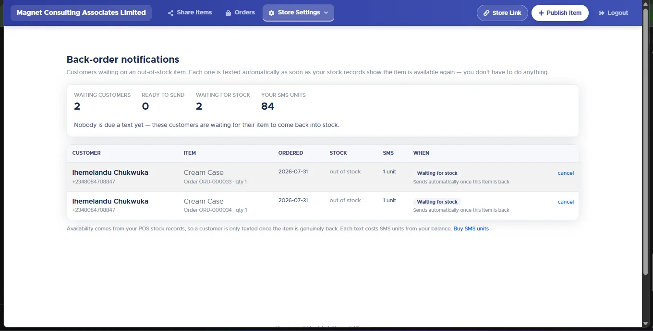Click the WAITING FOR STOCK stat label
The image size is (653, 331).
[223, 95]
